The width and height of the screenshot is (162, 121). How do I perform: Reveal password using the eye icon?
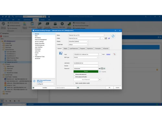[x=99, y=68]
